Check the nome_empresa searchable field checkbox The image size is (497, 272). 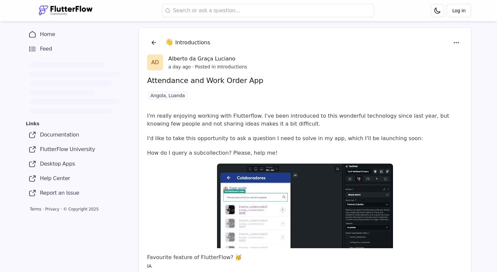click(347, 237)
